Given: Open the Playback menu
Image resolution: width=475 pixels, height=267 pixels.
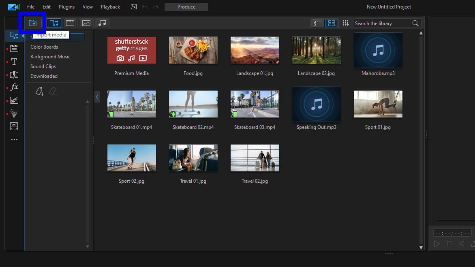Looking at the screenshot, I should coord(110,6).
